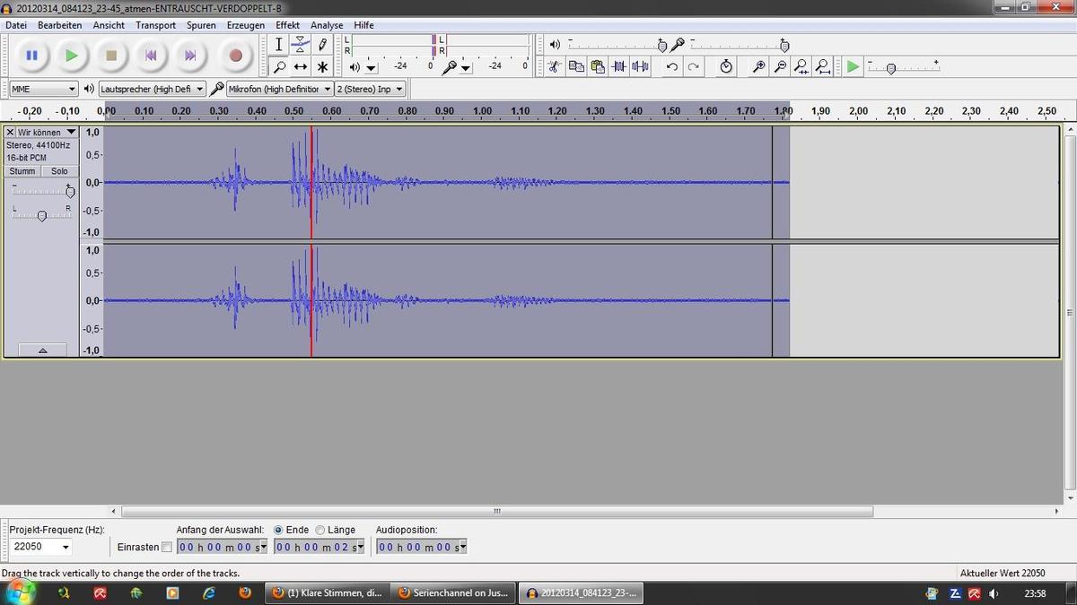The height and width of the screenshot is (605, 1077).
Task: Skip to the end of the project
Action: tap(190, 56)
